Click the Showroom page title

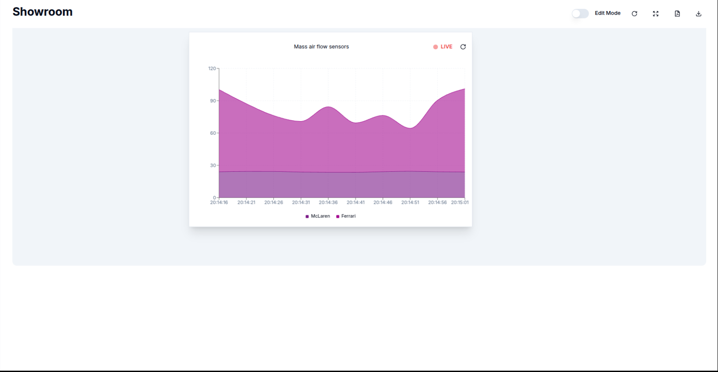point(43,12)
